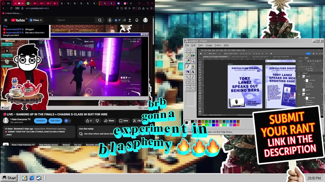Open YouTube Create upload icon
The width and height of the screenshot is (325, 182).
130,20
